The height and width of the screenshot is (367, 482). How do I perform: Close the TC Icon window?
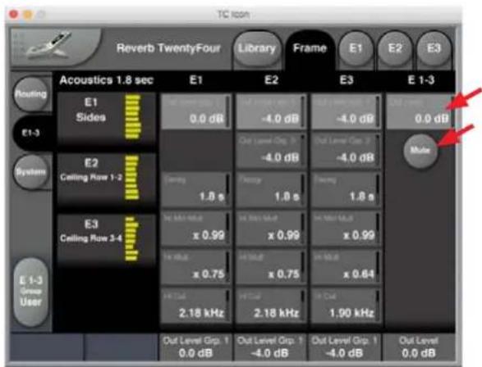13,14
